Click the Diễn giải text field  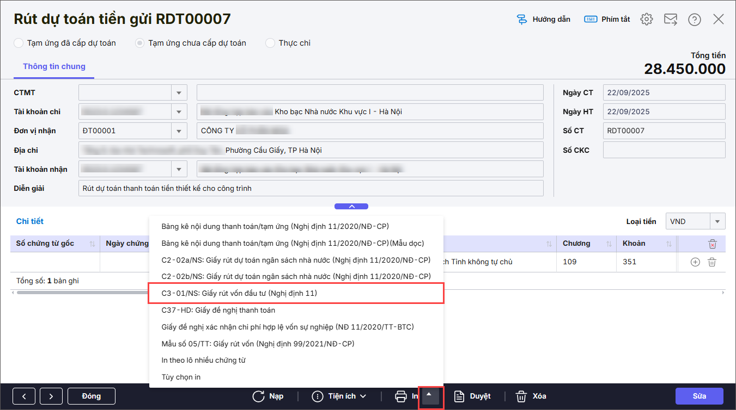click(x=311, y=188)
